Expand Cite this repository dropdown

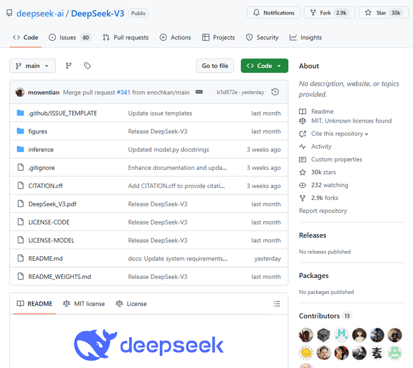tap(339, 134)
